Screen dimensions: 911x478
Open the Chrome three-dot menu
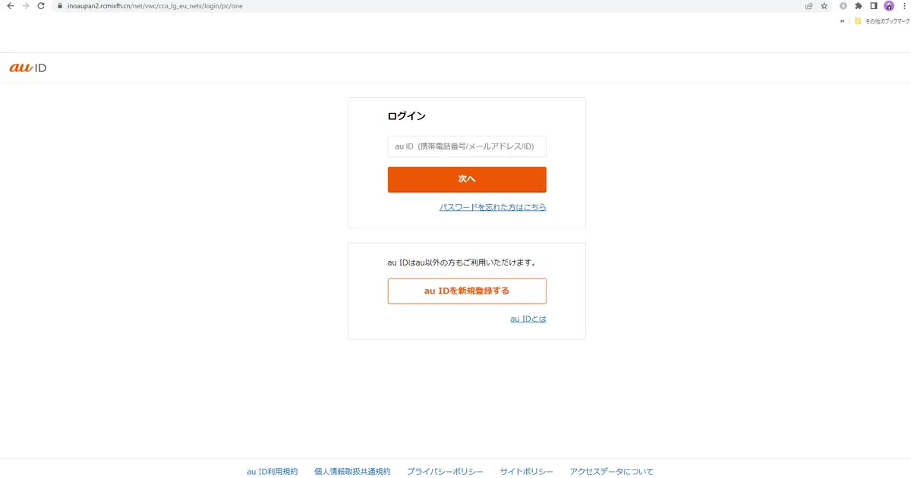(903, 6)
